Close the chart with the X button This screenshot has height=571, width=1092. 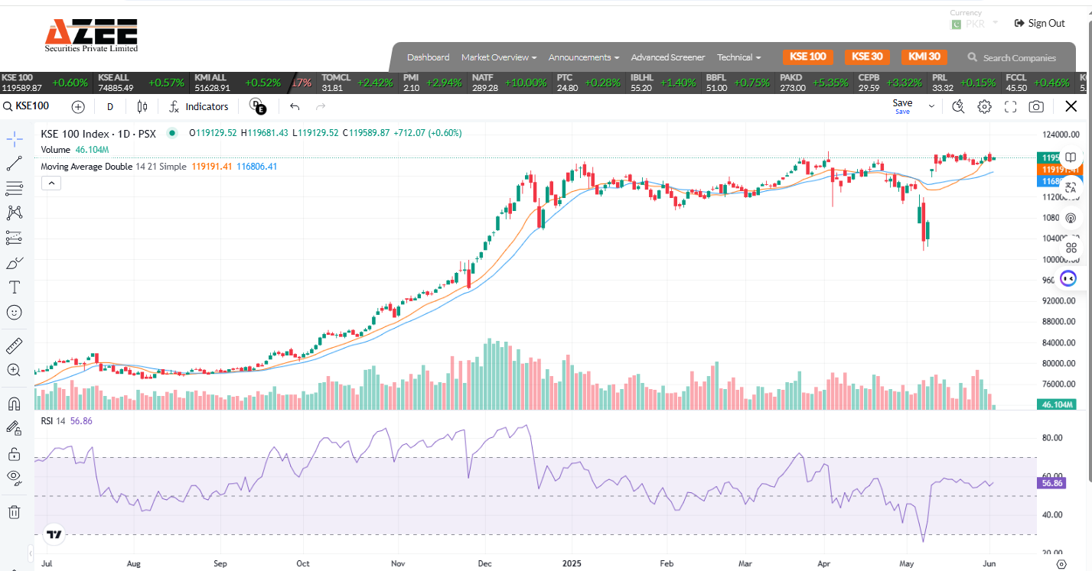pyautogui.click(x=1071, y=107)
